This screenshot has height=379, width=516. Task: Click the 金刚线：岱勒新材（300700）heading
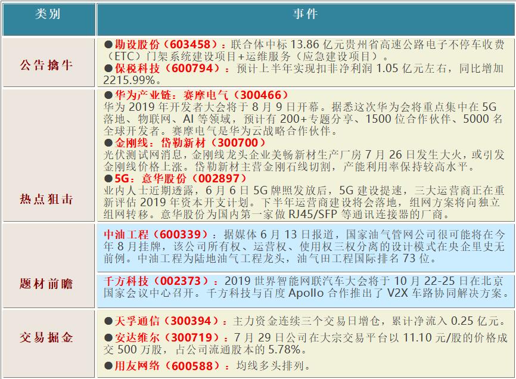(190, 143)
